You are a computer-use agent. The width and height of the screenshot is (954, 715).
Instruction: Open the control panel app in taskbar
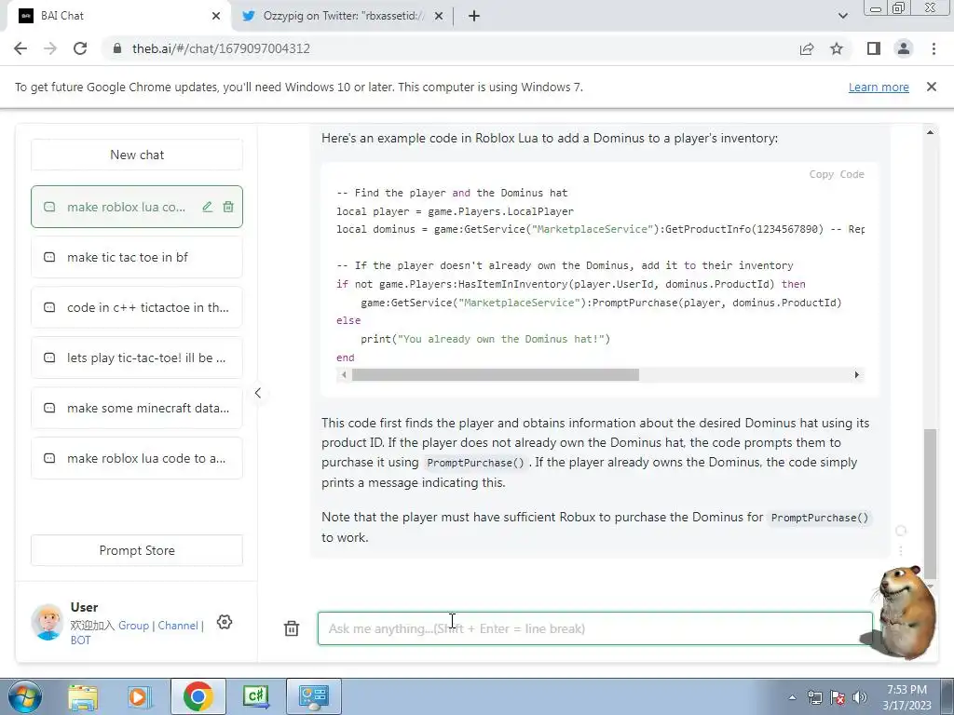(313, 696)
